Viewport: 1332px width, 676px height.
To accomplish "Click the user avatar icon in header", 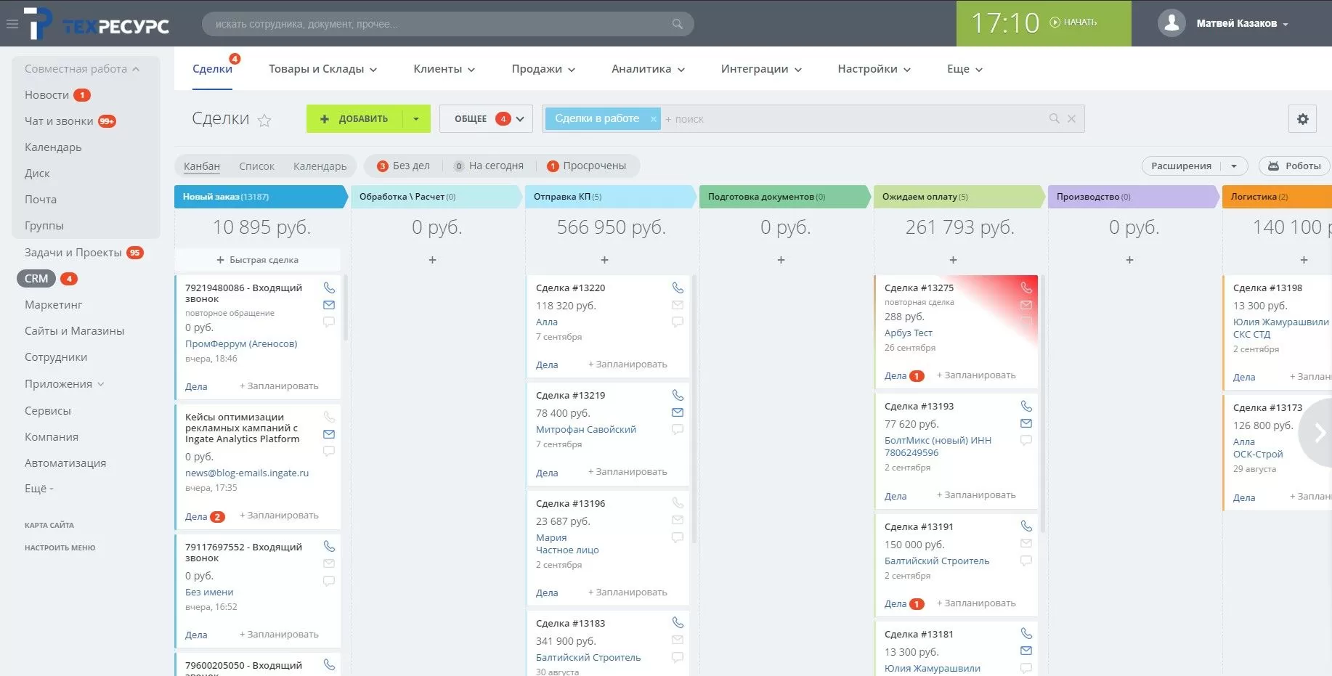I will click(x=1171, y=23).
